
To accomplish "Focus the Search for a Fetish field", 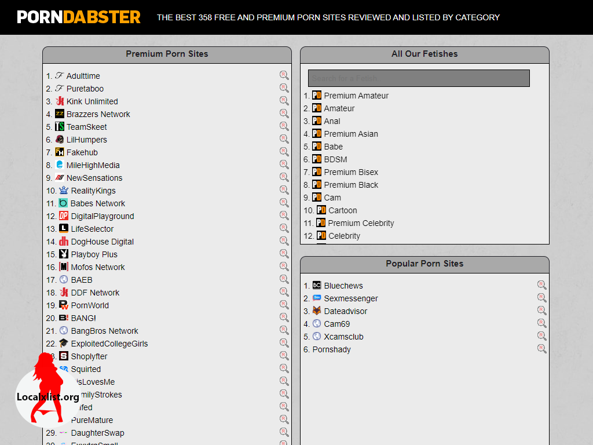I will [419, 78].
